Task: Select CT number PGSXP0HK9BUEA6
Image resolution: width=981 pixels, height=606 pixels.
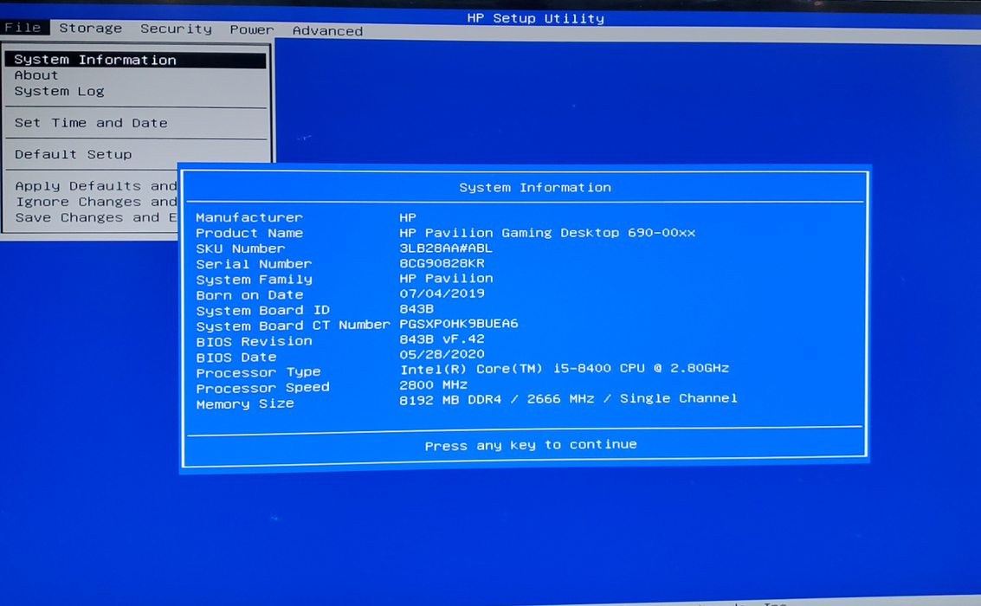Action: pyautogui.click(x=459, y=324)
